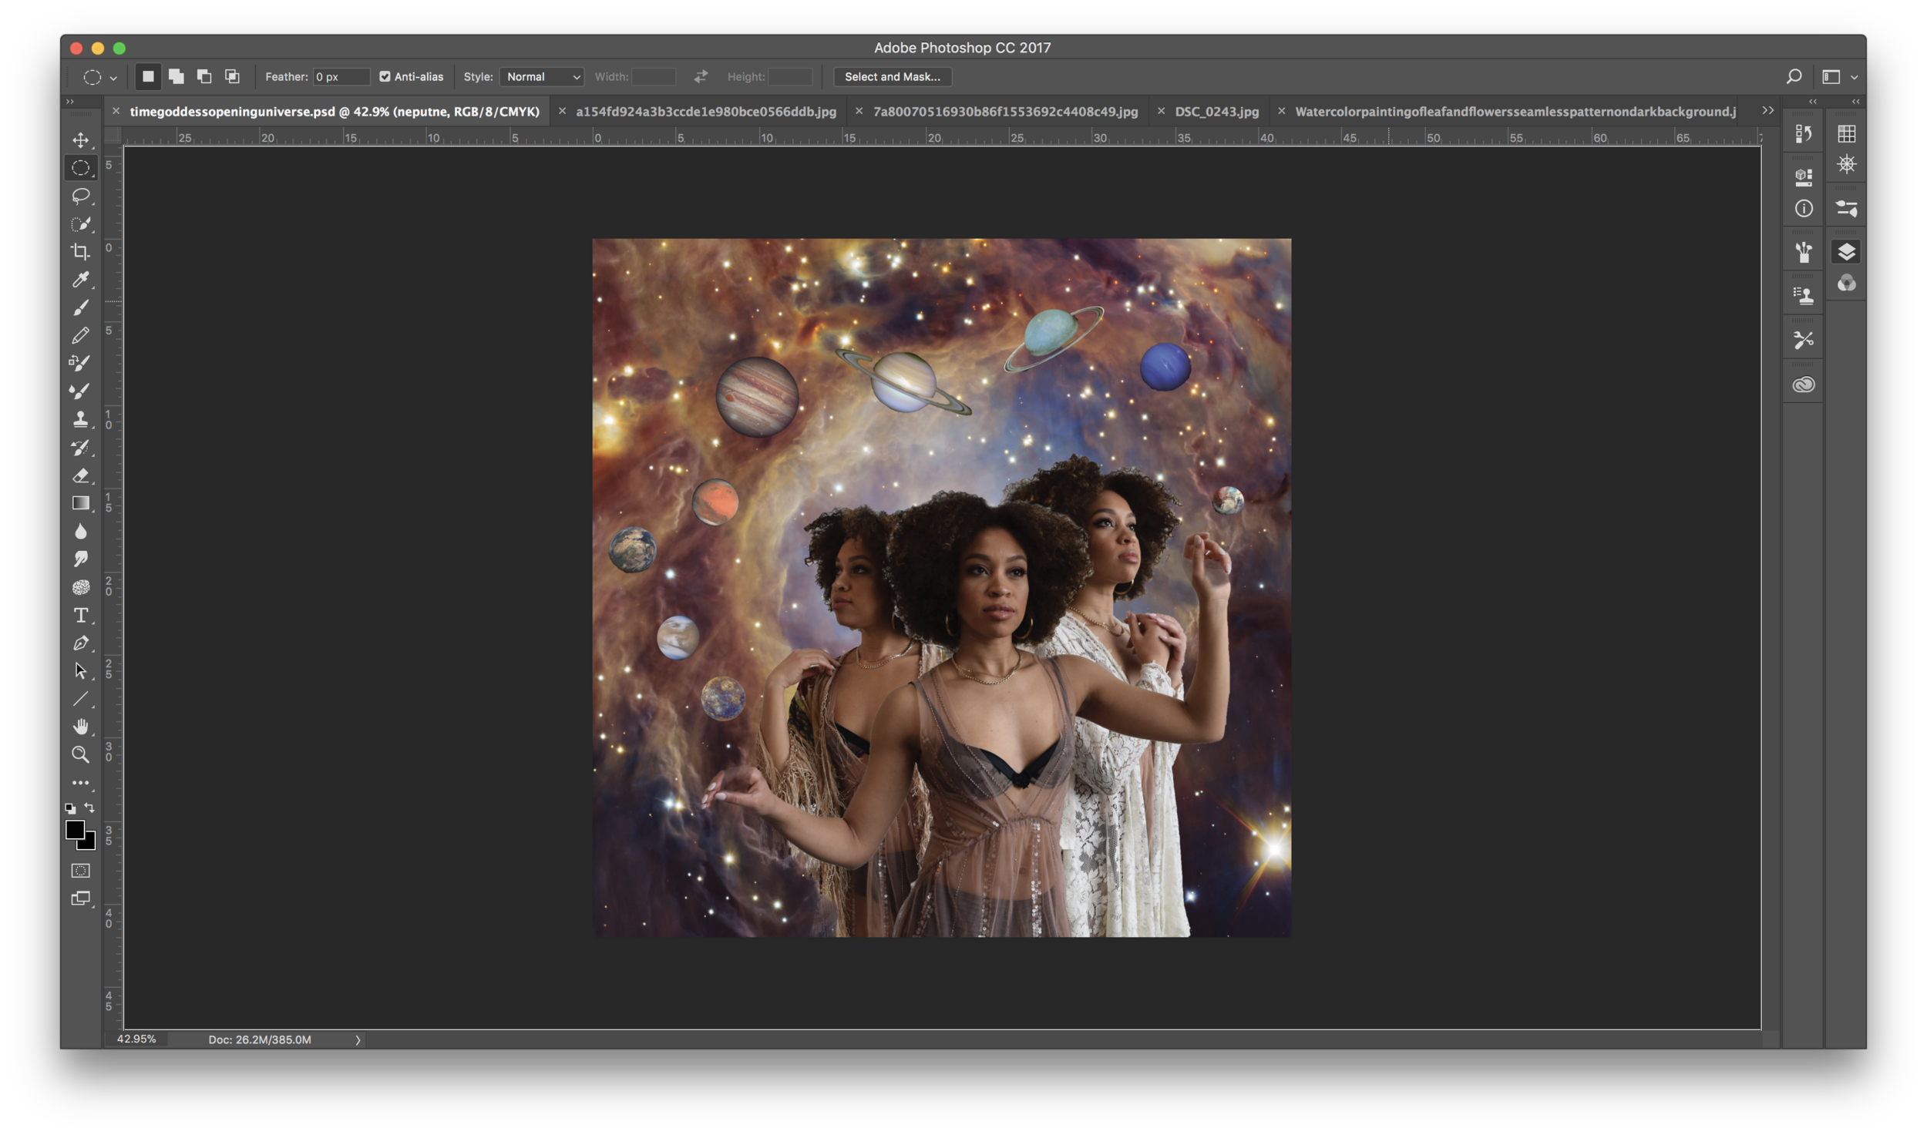1927x1135 pixels.
Task: Switch to timegoddessopeninguniverse.psd tab
Action: click(334, 112)
